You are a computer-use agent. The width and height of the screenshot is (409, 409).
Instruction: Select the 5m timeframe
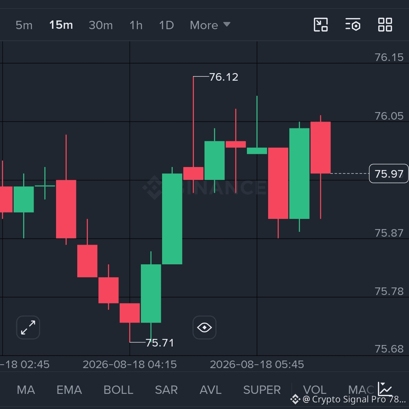tap(24, 25)
